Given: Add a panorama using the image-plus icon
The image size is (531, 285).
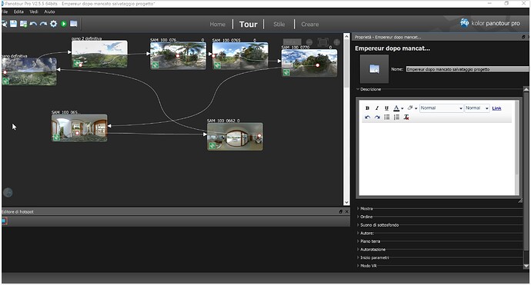Looking at the screenshot, I should tap(23, 24).
